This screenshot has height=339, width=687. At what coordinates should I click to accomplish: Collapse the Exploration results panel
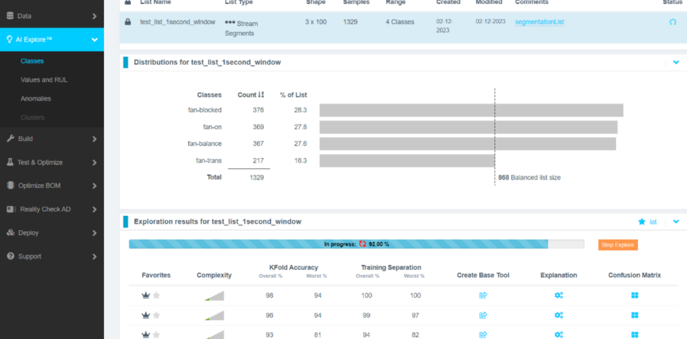point(676,222)
